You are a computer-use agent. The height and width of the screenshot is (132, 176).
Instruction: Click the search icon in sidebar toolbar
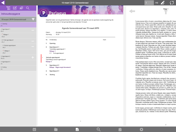[x=27, y=8]
